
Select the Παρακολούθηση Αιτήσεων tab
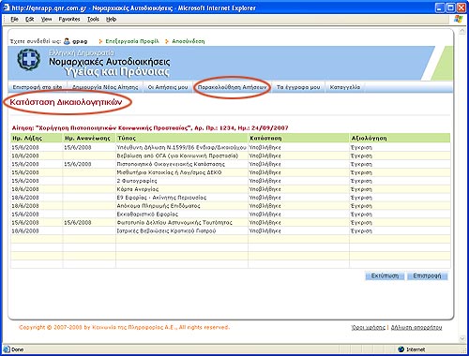pos(232,87)
